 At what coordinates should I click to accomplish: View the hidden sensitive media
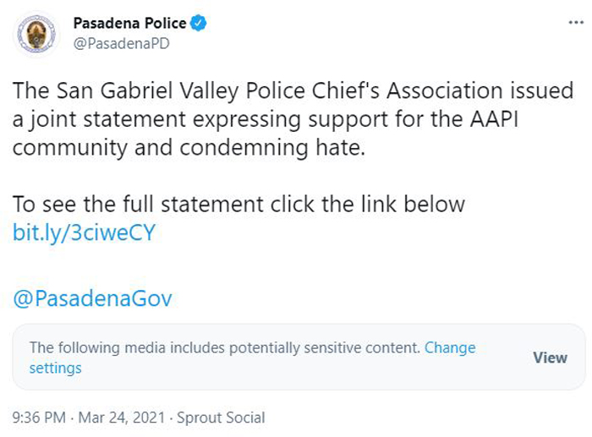coord(550,358)
